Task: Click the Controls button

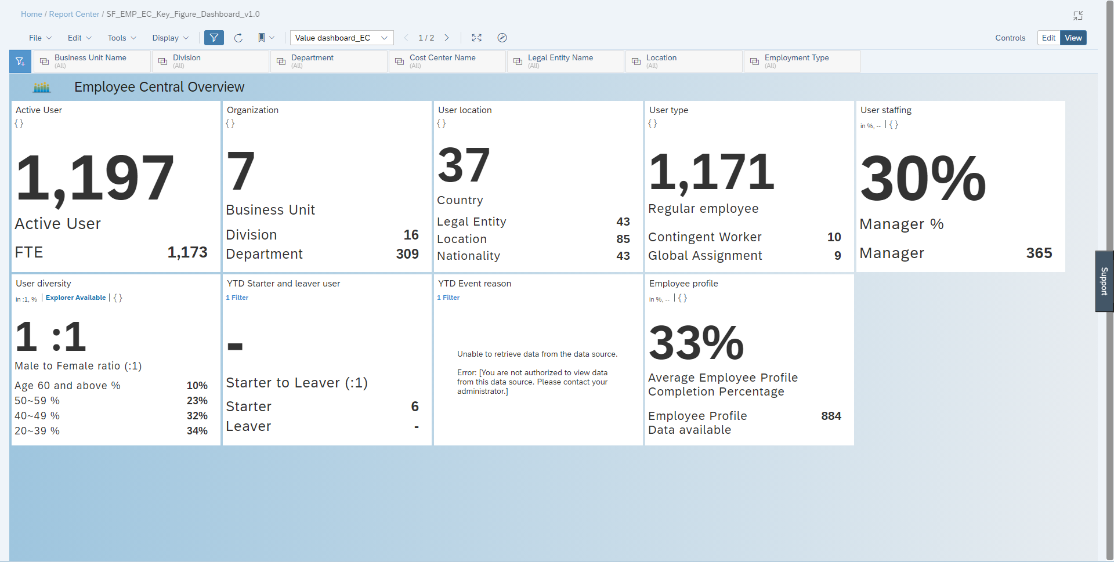Action: tap(1010, 38)
